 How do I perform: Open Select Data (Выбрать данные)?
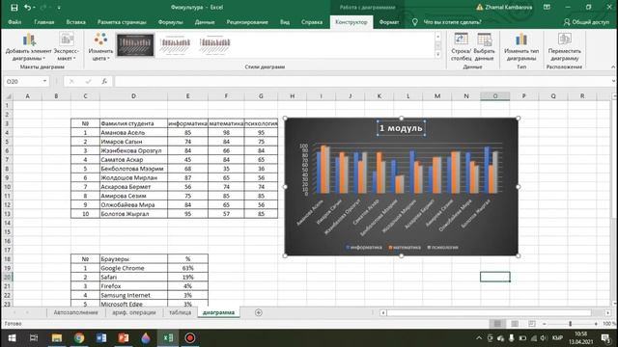point(484,47)
